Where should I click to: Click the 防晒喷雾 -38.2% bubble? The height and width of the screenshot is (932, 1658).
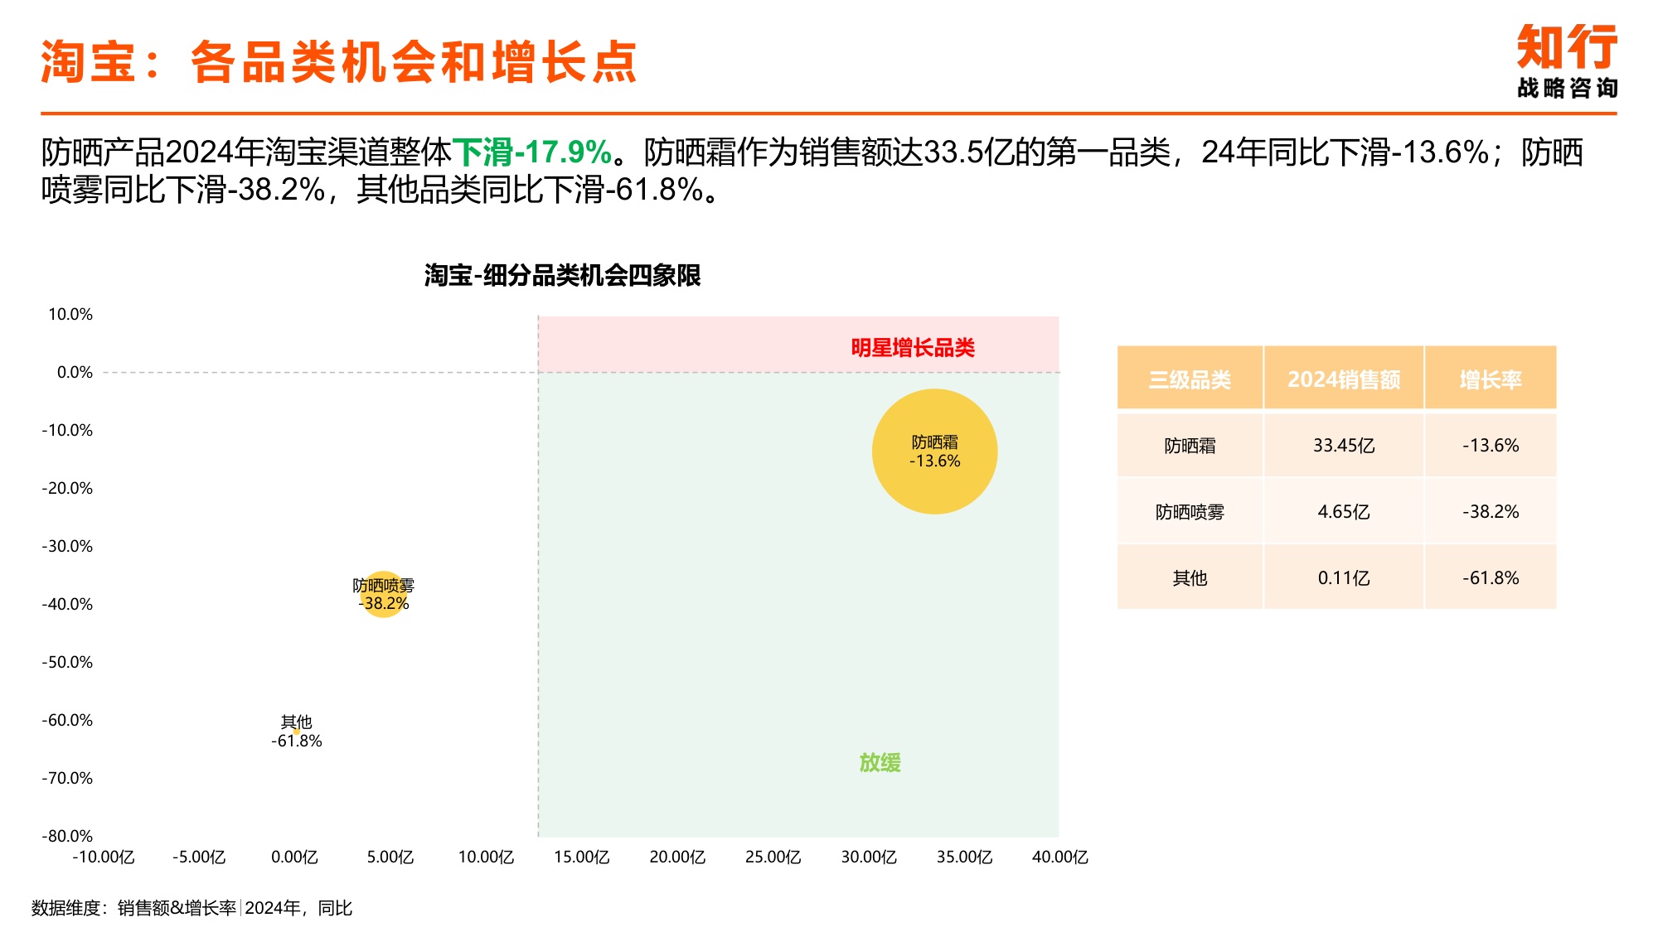pos(383,595)
